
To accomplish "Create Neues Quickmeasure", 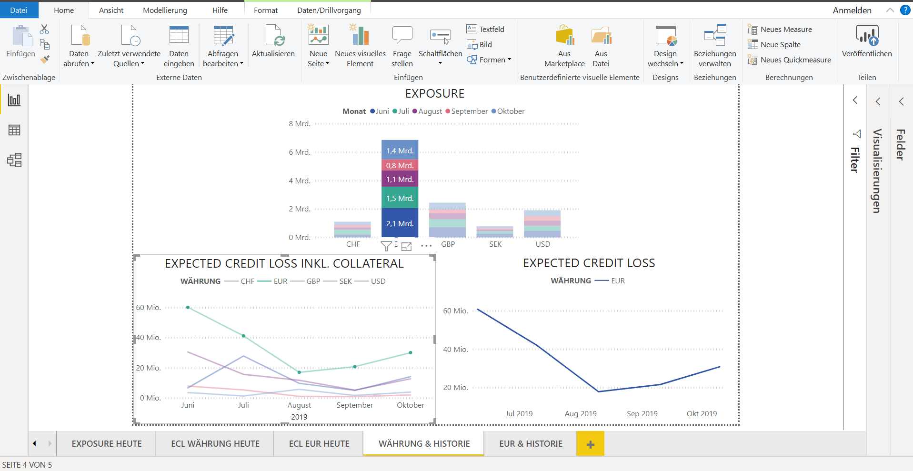I will 789,60.
